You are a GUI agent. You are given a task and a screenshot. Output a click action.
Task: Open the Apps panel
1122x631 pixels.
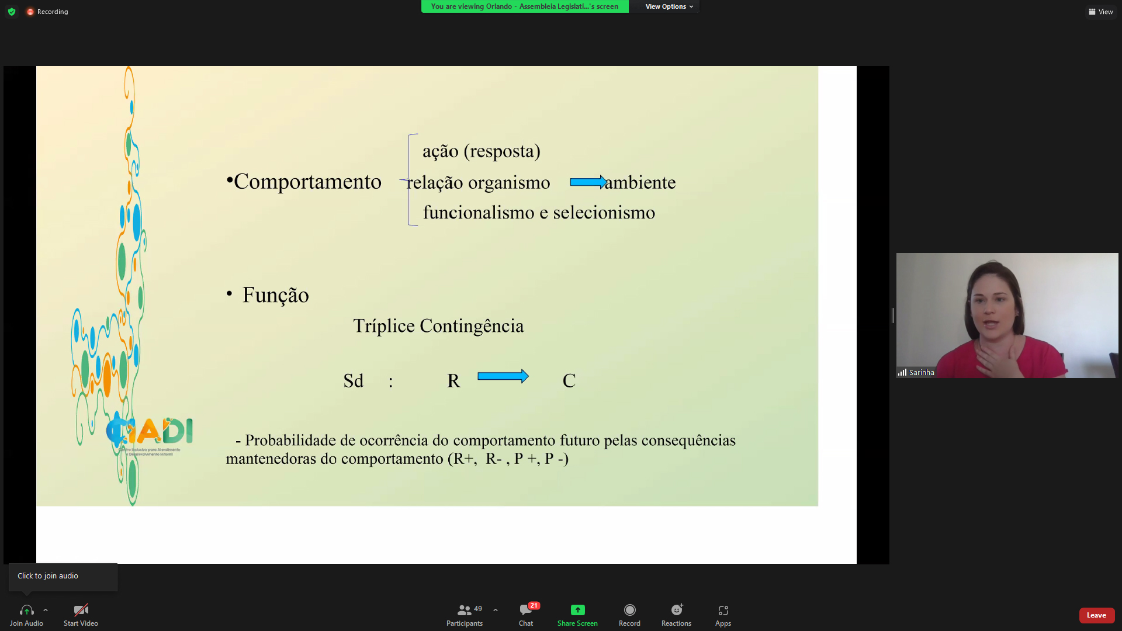tap(723, 610)
